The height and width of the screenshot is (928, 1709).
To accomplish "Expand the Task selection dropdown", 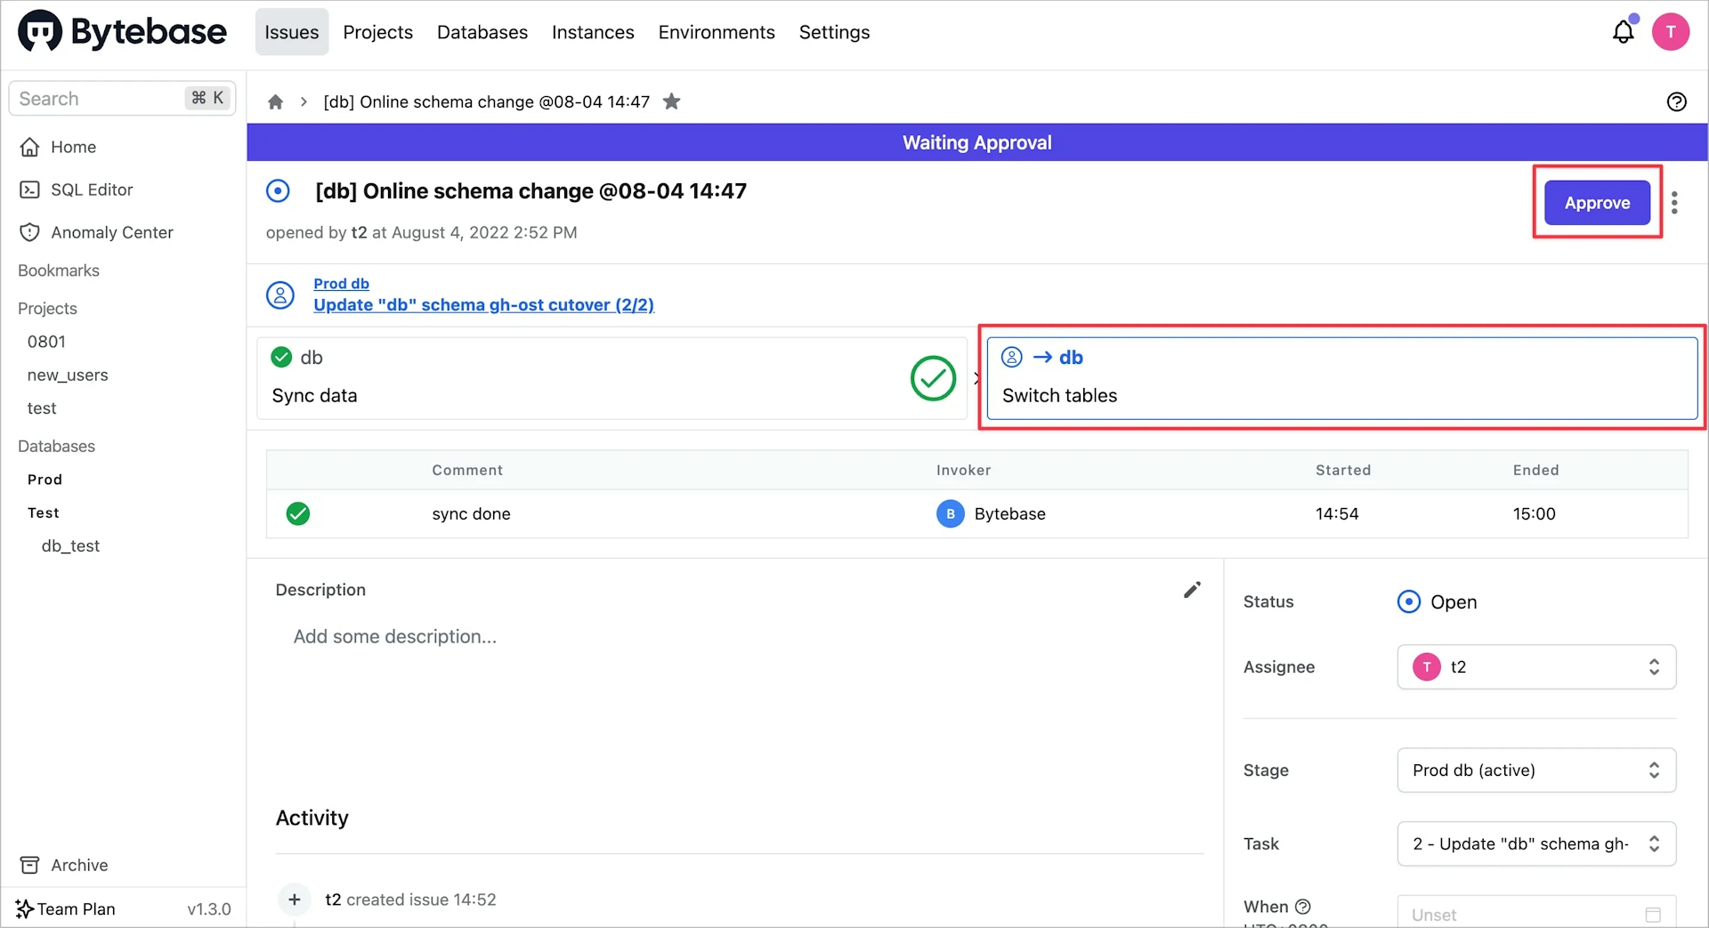I will pos(1535,844).
